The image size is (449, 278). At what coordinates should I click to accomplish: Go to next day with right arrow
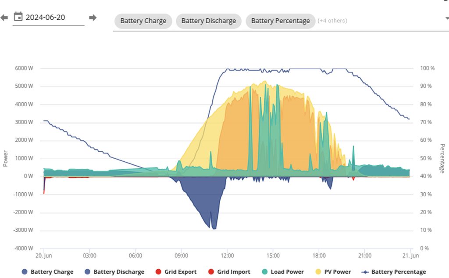[93, 17]
